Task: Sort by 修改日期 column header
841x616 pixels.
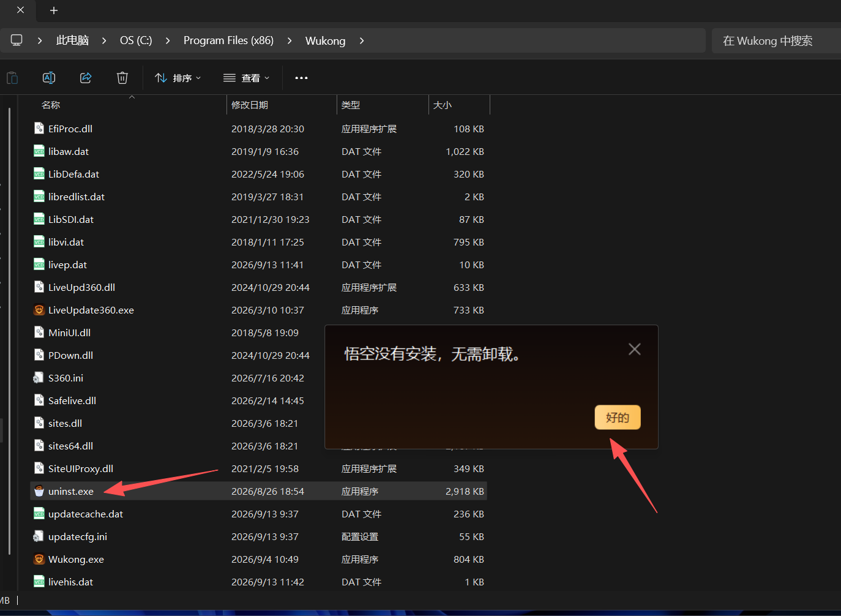Action: point(250,105)
